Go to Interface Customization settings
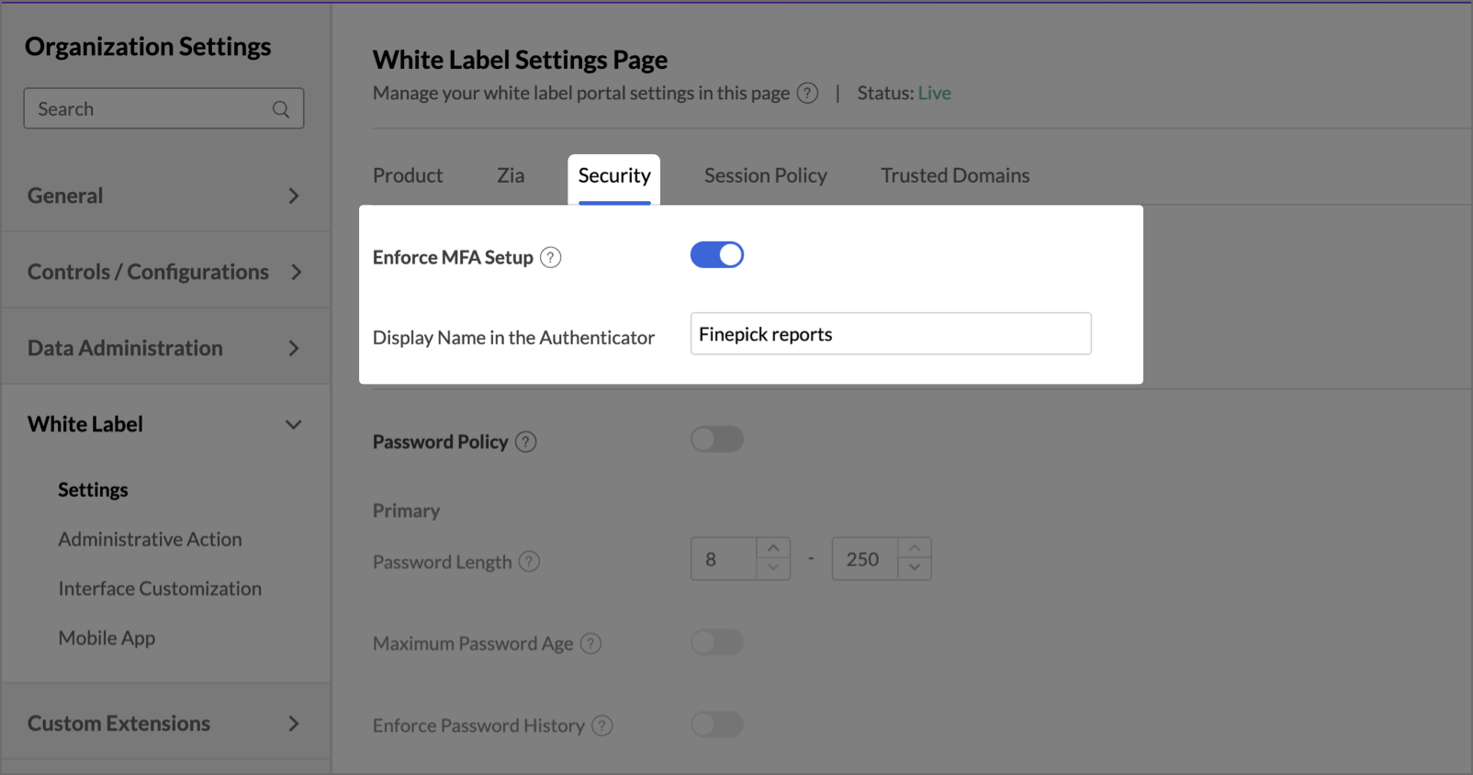Image resolution: width=1473 pixels, height=775 pixels. [160, 589]
